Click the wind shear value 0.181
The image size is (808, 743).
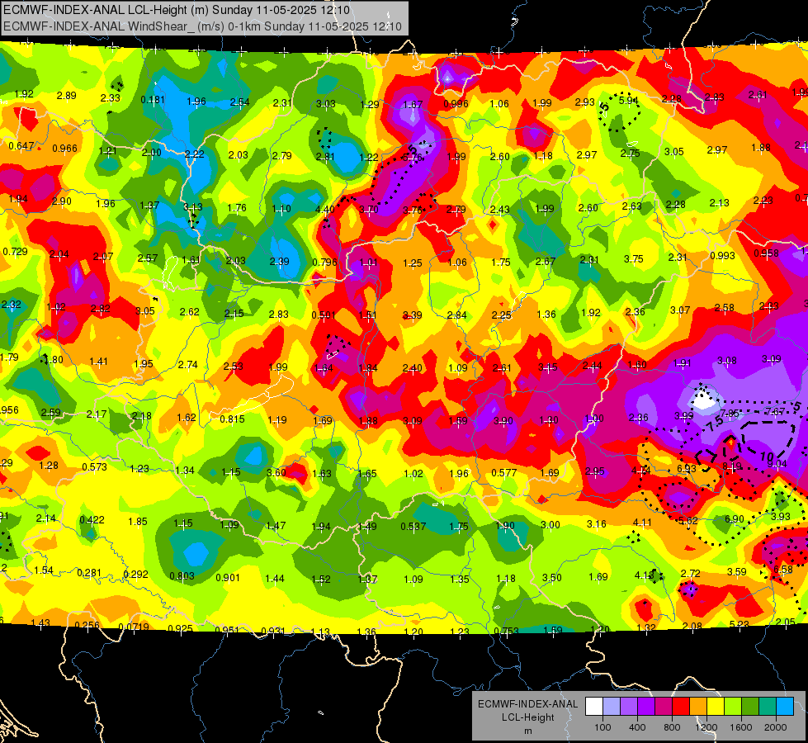[x=153, y=100]
